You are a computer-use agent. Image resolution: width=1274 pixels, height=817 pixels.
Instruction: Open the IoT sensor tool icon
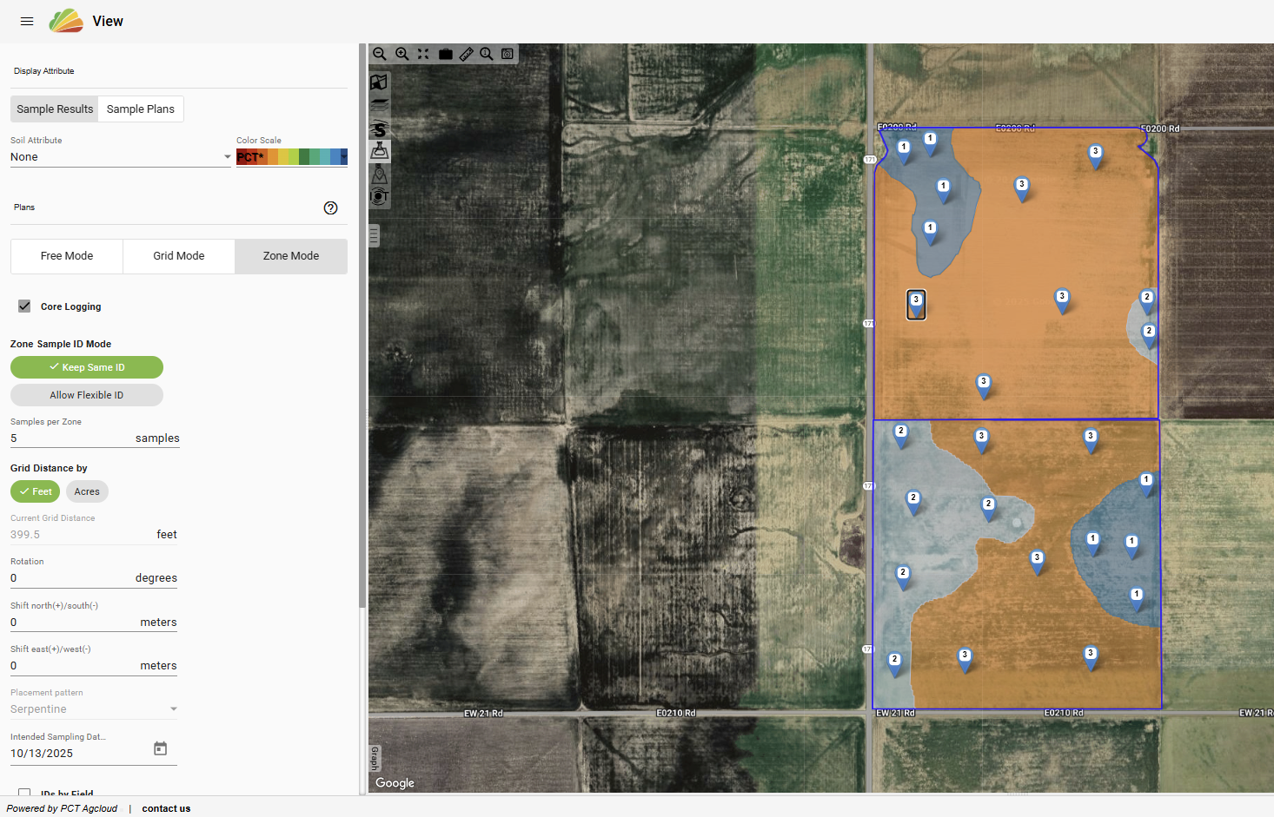[379, 197]
